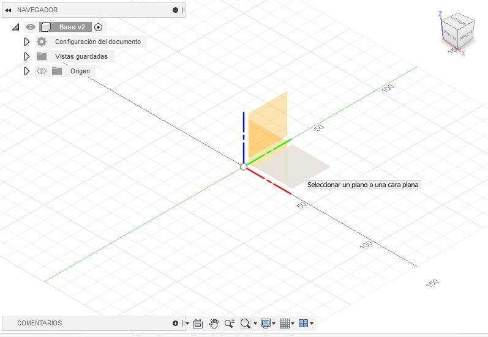
Task: Open the Display Settings dropdown arrow
Action: click(274, 324)
